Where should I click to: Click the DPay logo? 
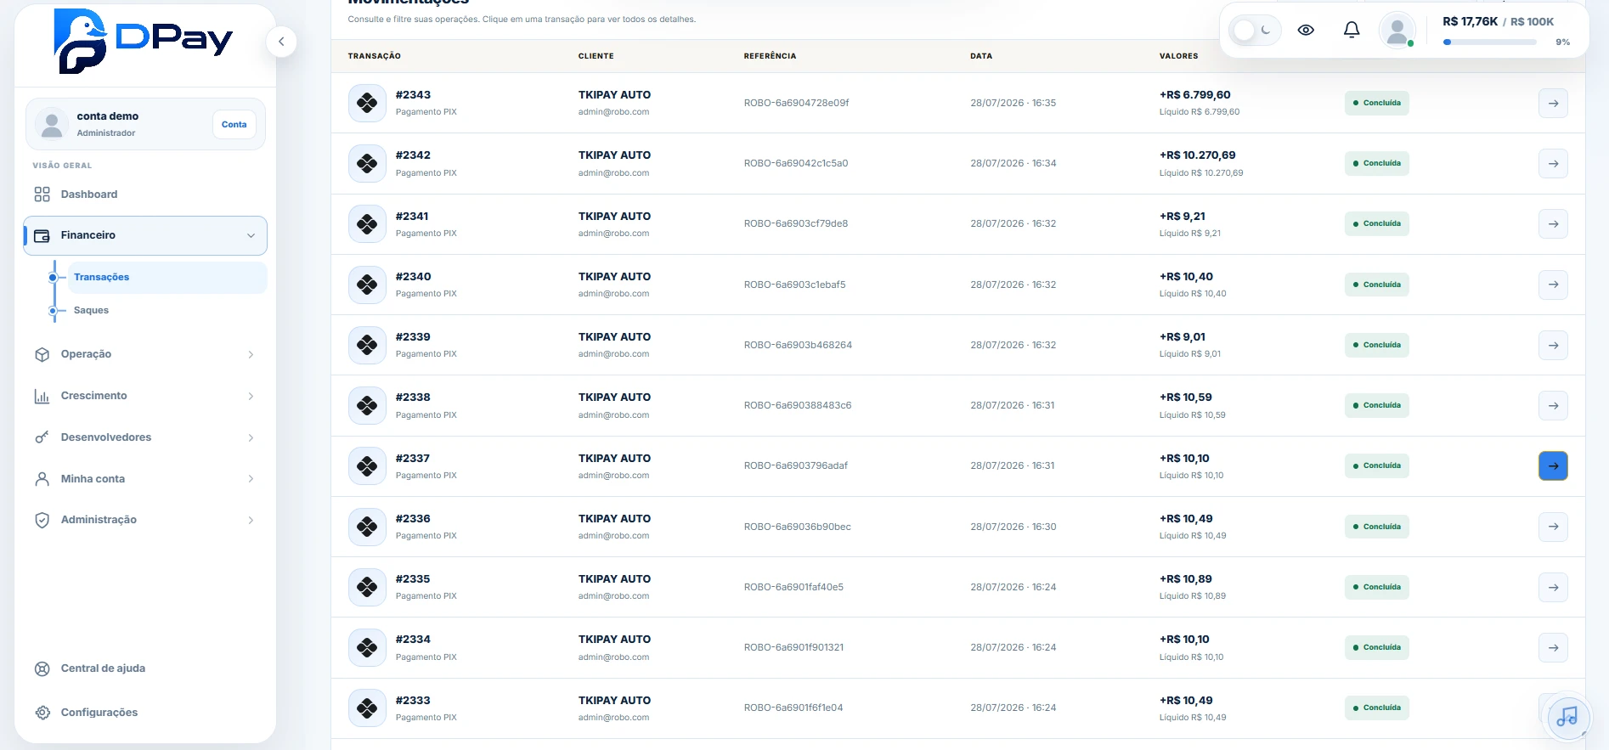pos(143,41)
